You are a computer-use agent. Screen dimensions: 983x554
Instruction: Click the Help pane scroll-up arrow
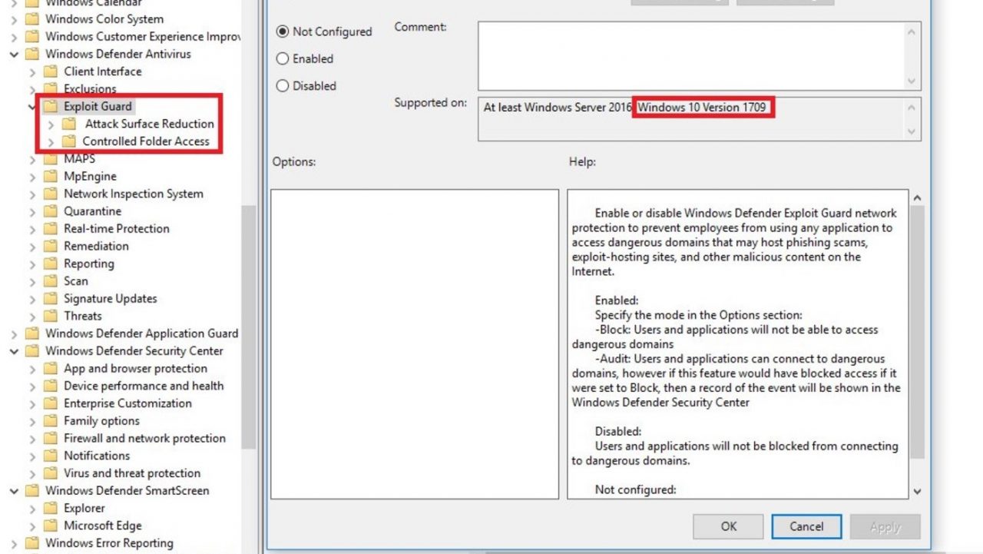point(917,197)
